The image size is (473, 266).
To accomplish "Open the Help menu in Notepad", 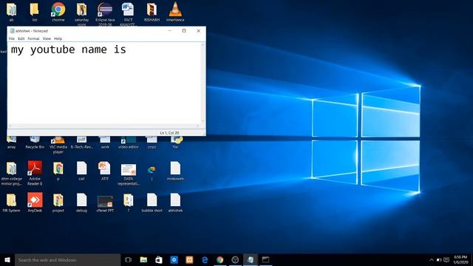I will click(x=58, y=38).
